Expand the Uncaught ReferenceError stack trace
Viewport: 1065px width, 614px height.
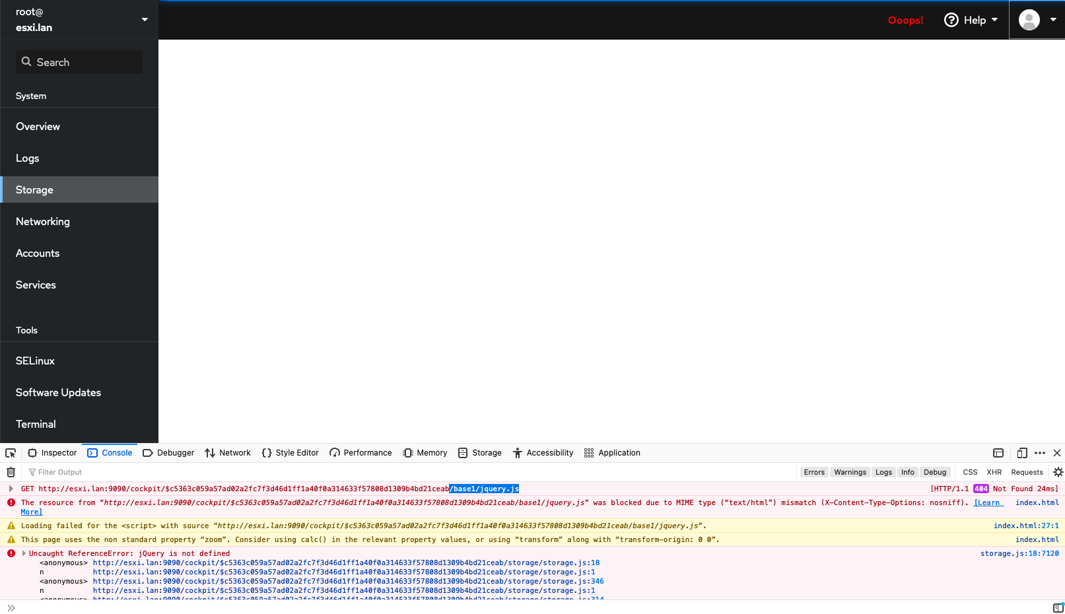coord(24,553)
